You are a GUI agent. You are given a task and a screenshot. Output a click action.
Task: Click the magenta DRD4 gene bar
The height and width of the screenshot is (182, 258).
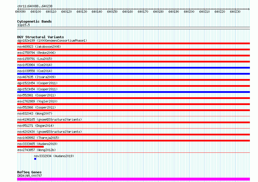(133, 179)
